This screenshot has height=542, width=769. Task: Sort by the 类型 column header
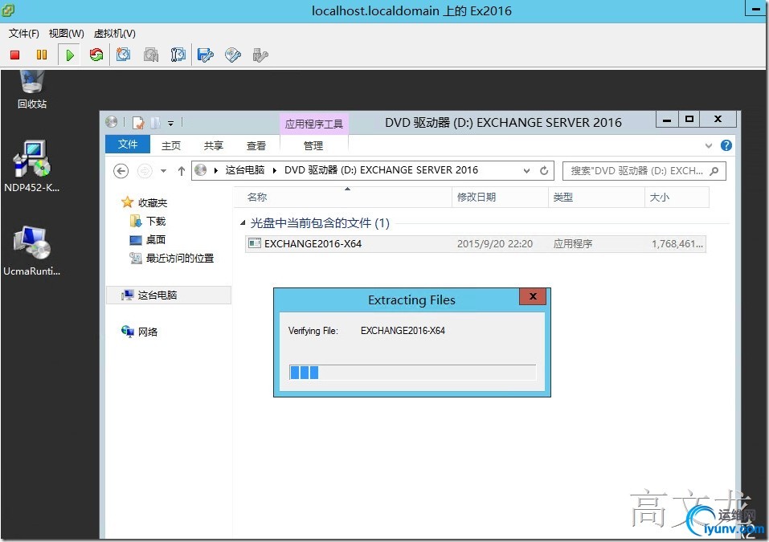click(596, 197)
